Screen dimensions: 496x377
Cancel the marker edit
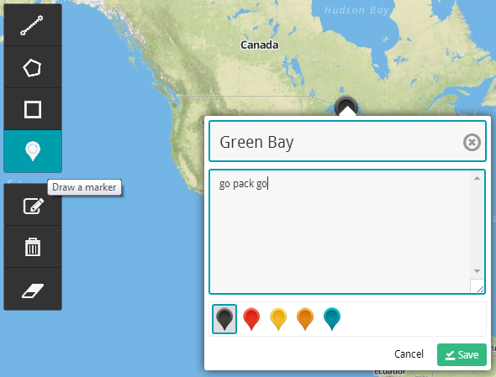(x=409, y=354)
